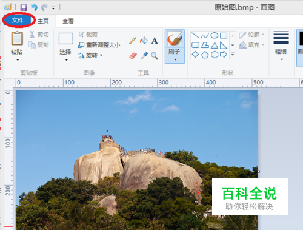Viewport: 303px width, 230px height.
Task: Choose the Hexagon shape
Action: click(215, 55)
